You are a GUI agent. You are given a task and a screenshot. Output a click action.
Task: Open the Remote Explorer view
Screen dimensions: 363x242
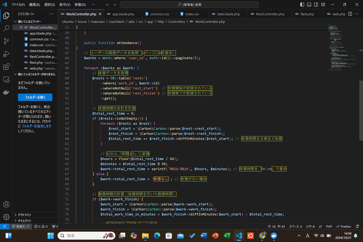(x=6, y=79)
